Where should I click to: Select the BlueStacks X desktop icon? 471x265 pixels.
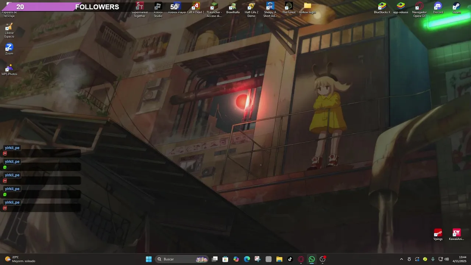[x=382, y=8]
